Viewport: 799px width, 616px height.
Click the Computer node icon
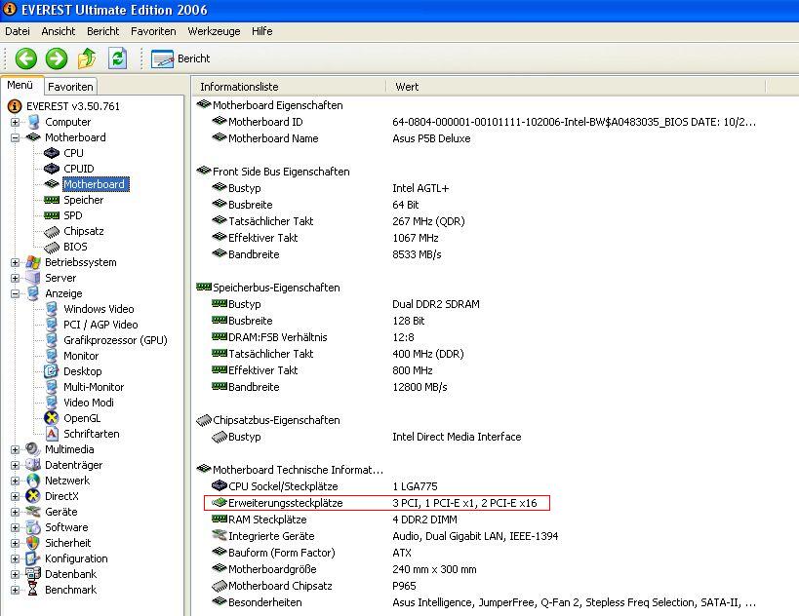click(33, 122)
